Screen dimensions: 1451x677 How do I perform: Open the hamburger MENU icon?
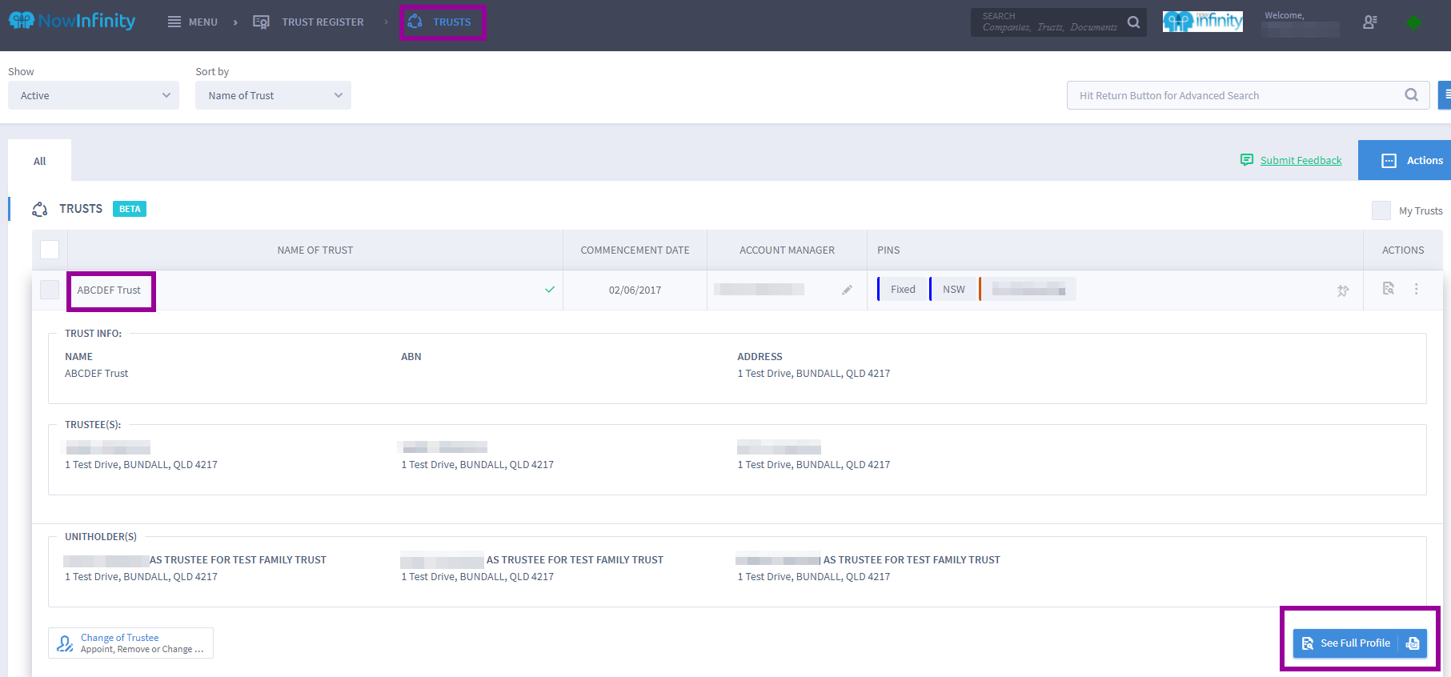(x=174, y=22)
